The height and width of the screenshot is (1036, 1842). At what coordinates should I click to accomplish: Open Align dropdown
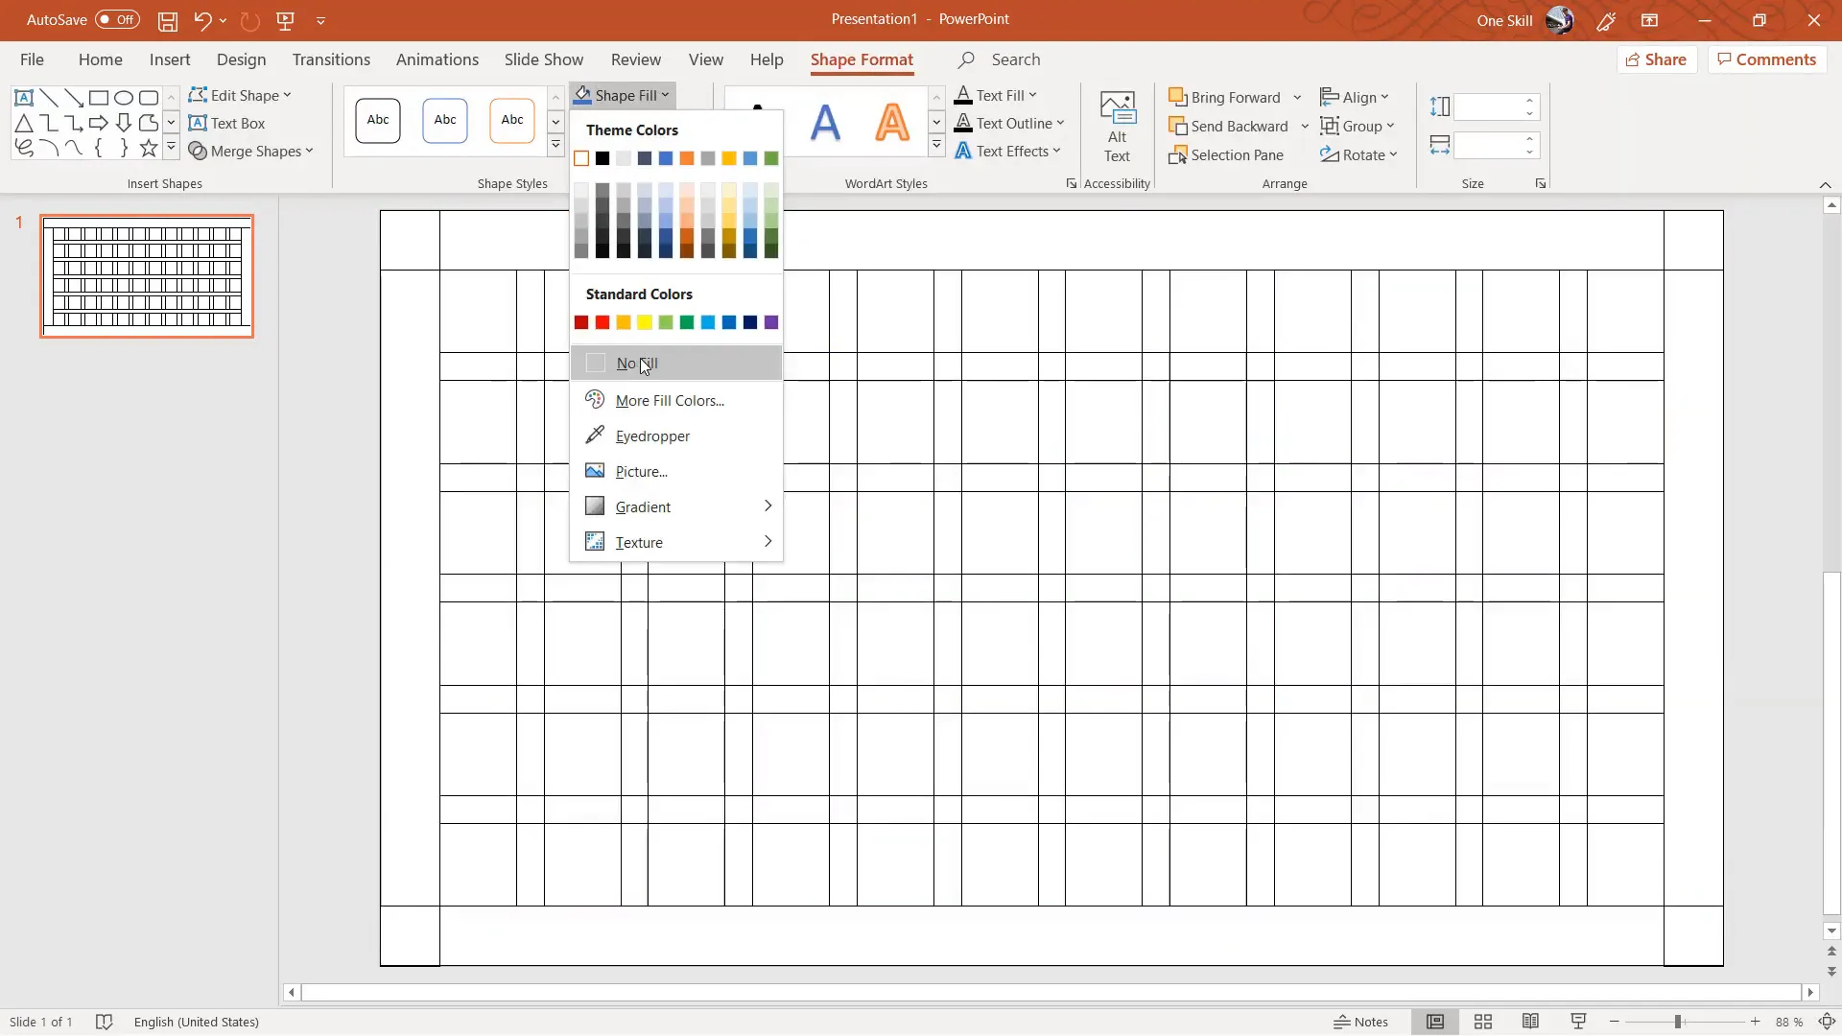coord(1355,97)
